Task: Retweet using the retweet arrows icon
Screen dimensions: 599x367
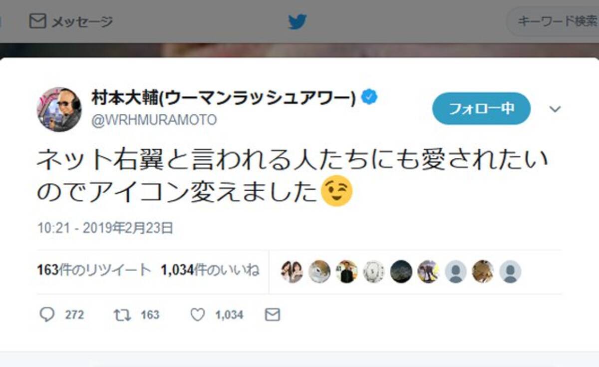Action: (x=122, y=315)
